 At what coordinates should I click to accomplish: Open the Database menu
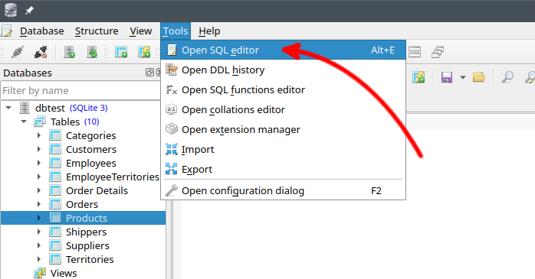(41, 31)
